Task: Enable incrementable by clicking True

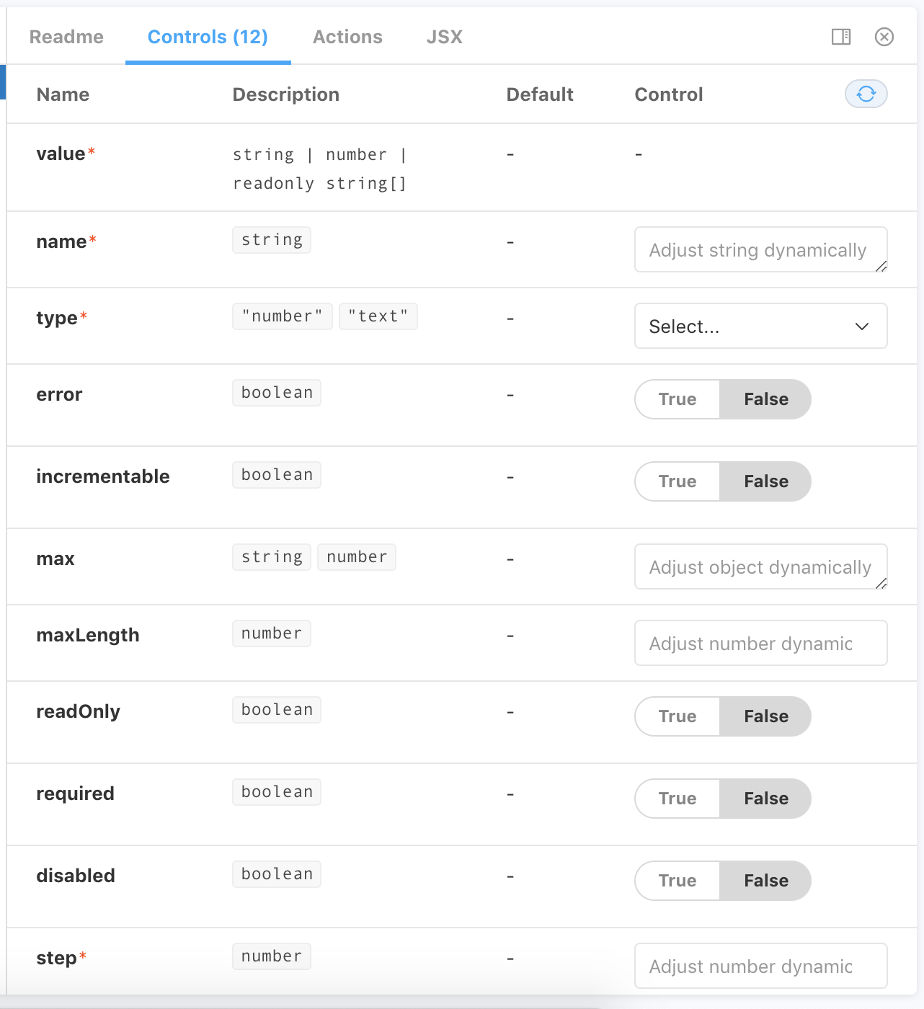Action: 677,481
